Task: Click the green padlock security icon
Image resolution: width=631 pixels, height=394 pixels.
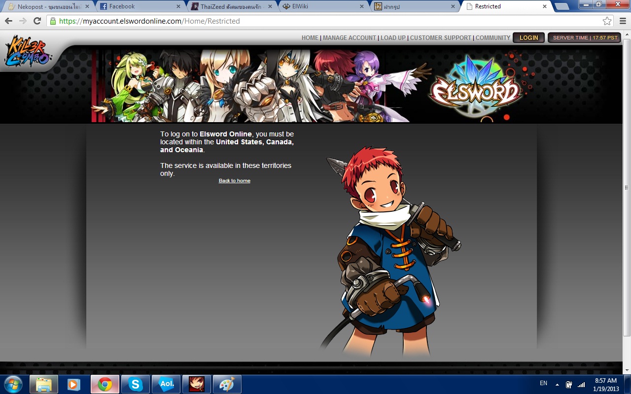Action: [x=53, y=21]
